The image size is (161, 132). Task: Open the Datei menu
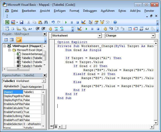pyautogui.click(x=14, y=11)
